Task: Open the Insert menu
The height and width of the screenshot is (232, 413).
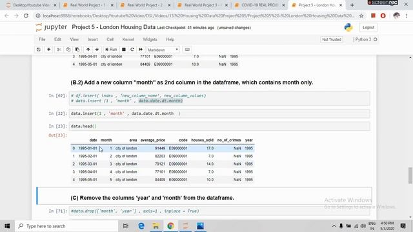Action: click(93, 39)
